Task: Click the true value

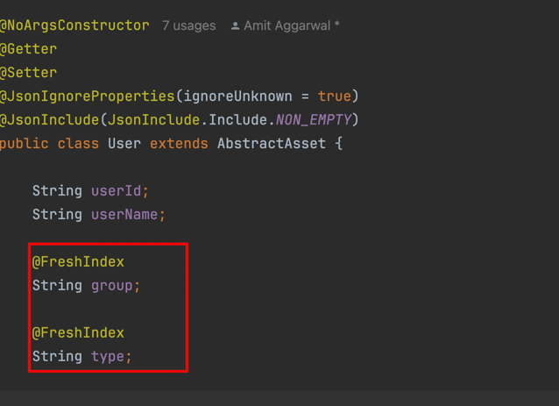Action: [x=335, y=96]
